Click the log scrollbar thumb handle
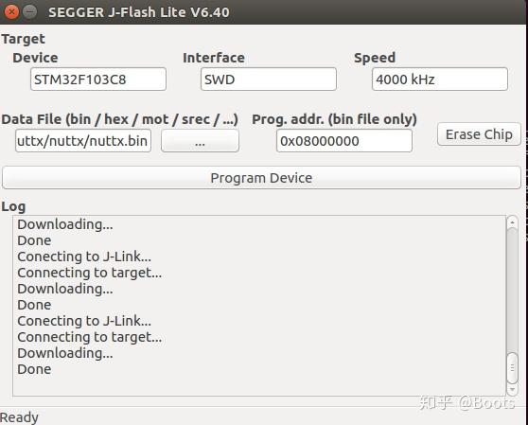 click(512, 368)
